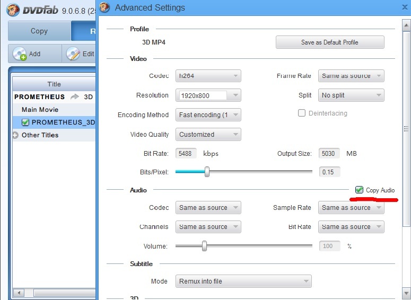Click the 3D label beside PROMETHEUS

[89, 97]
